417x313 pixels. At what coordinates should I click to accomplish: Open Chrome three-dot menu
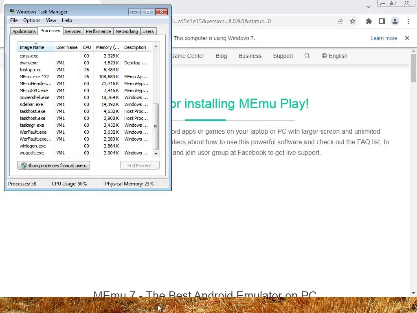(408, 21)
